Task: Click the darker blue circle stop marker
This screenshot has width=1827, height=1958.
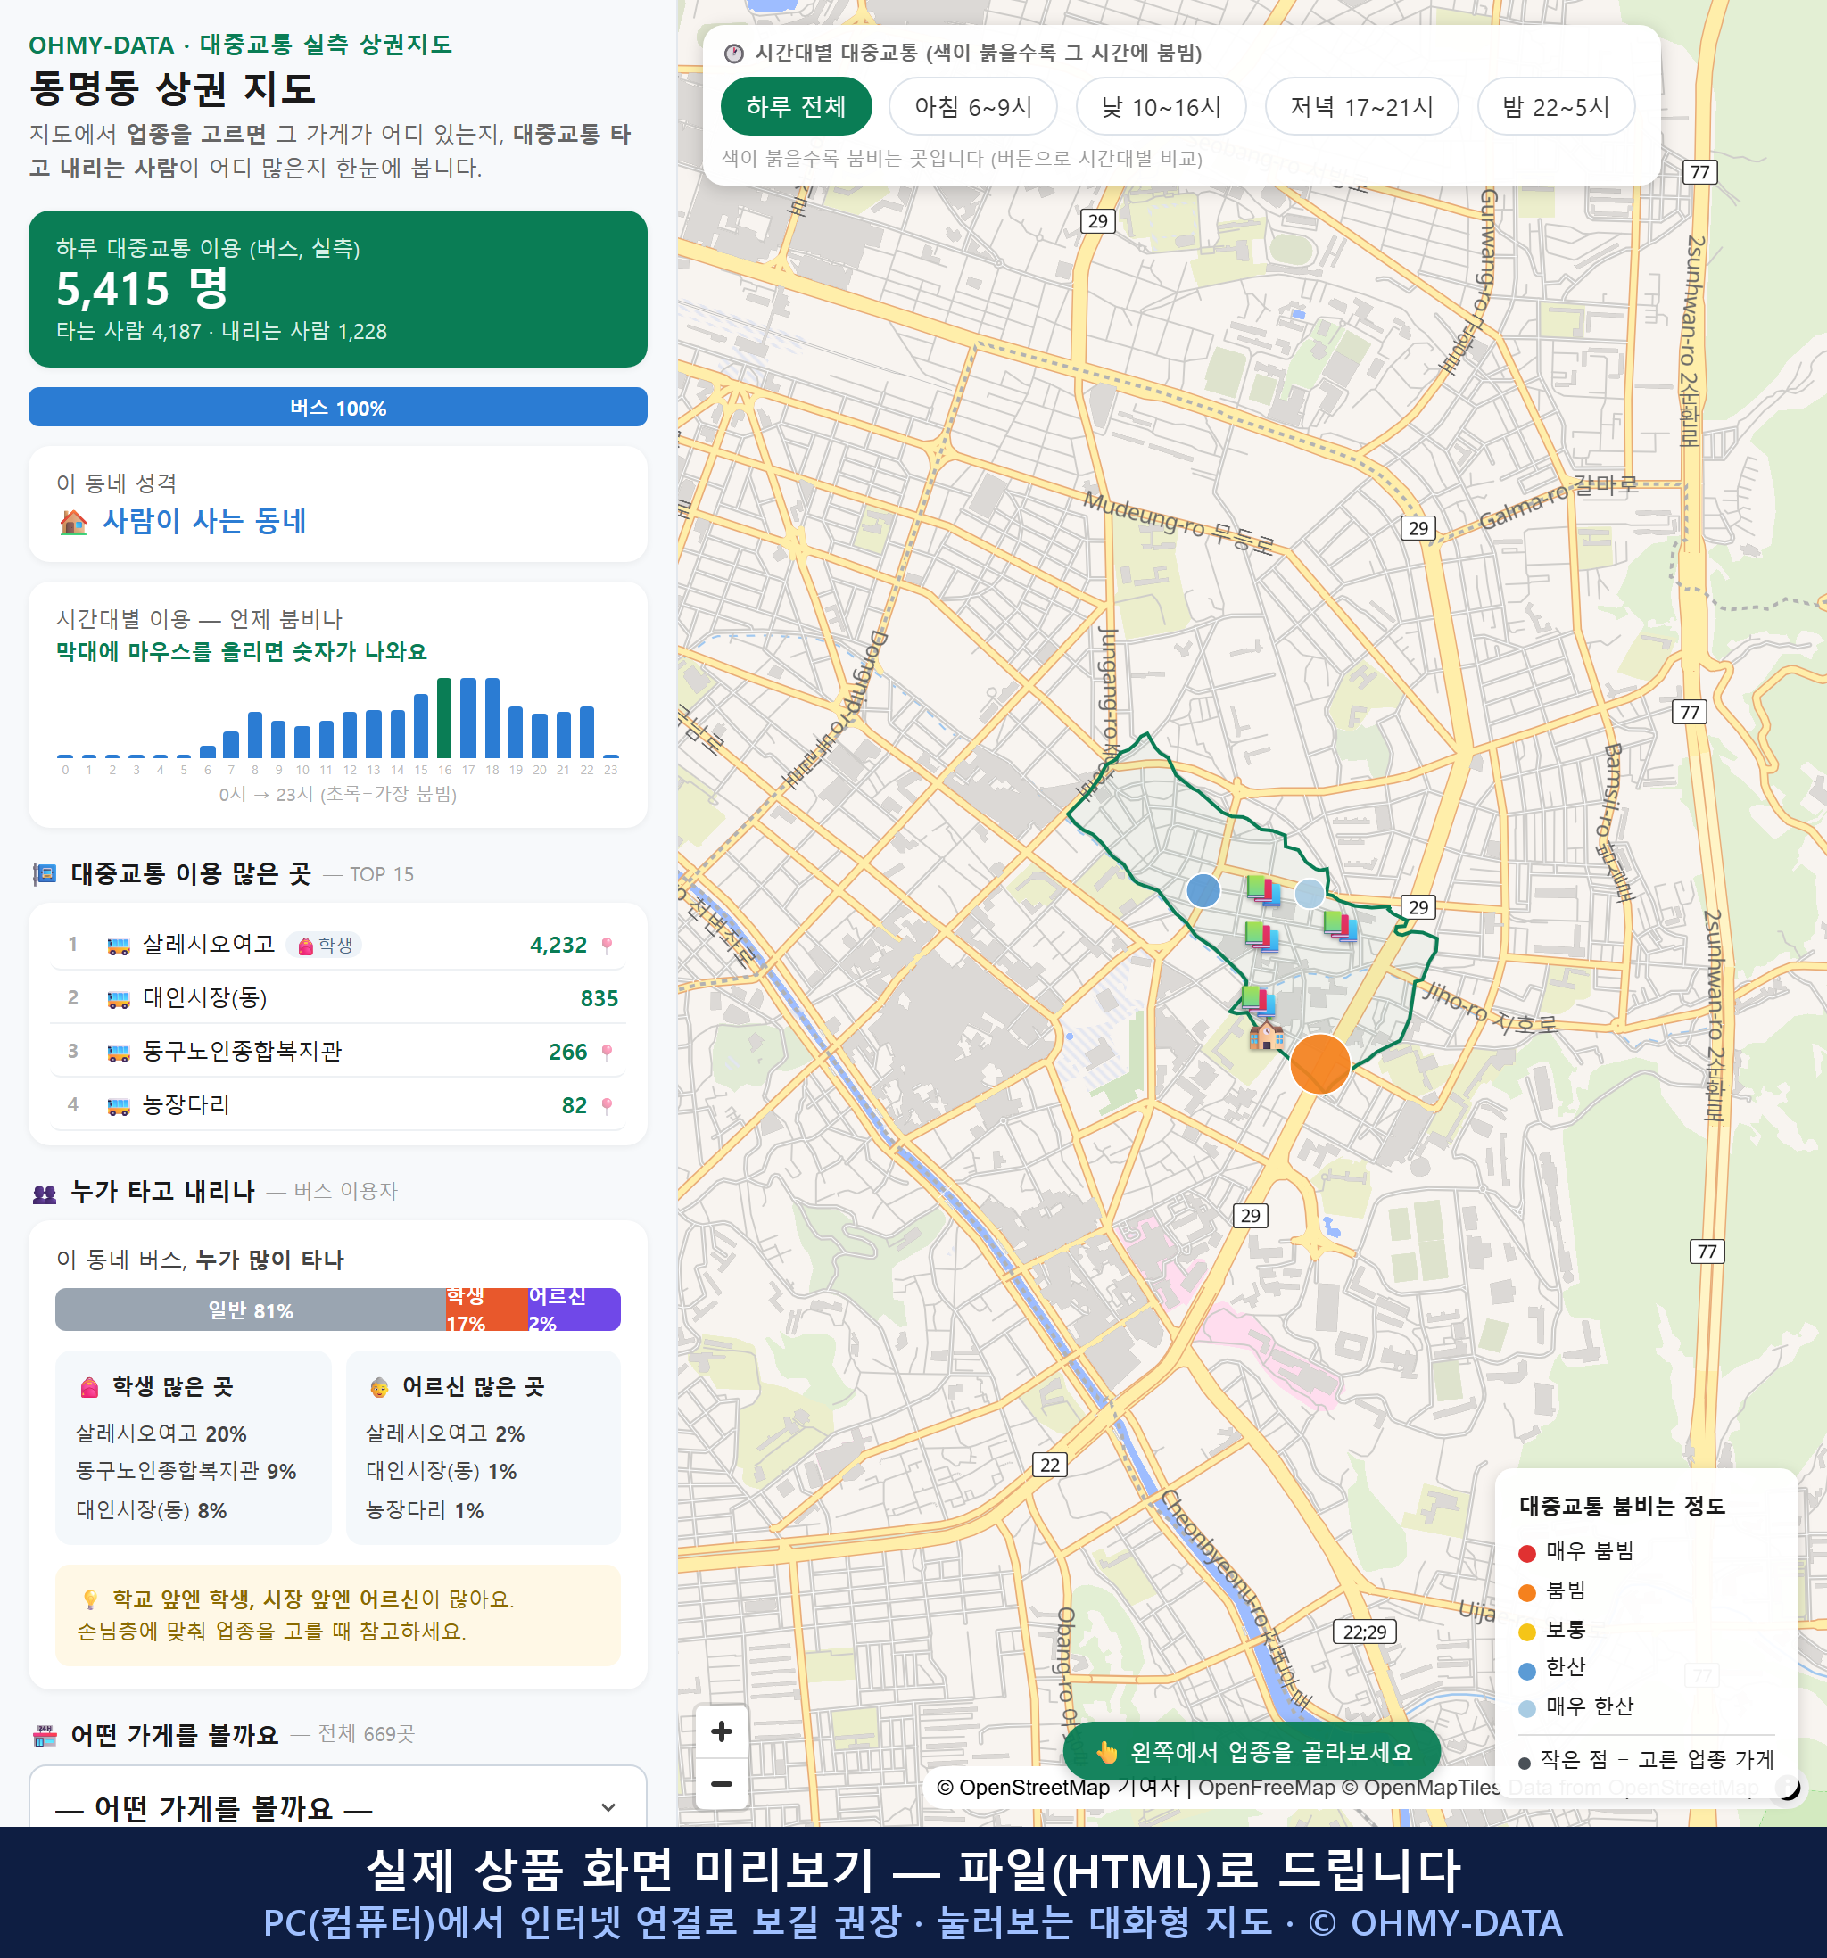Action: point(1203,890)
